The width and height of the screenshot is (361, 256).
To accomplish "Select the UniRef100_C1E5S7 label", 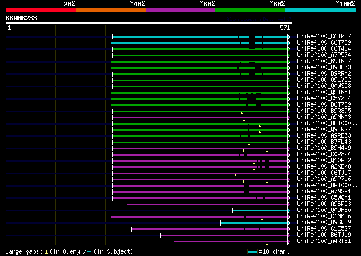I will pyautogui.click(x=324, y=229).
